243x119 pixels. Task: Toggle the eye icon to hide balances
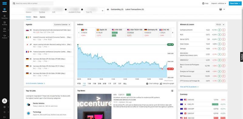[x=108, y=9]
